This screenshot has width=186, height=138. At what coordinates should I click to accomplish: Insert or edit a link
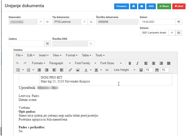[x=70, y=70]
